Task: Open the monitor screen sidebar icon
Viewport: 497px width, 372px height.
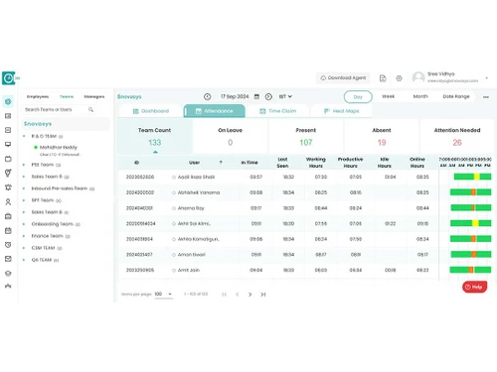Action: (x=8, y=145)
